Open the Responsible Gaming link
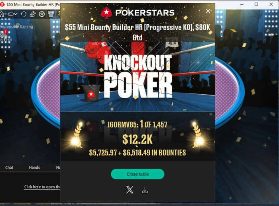279x206 pixels. (x=16, y=27)
